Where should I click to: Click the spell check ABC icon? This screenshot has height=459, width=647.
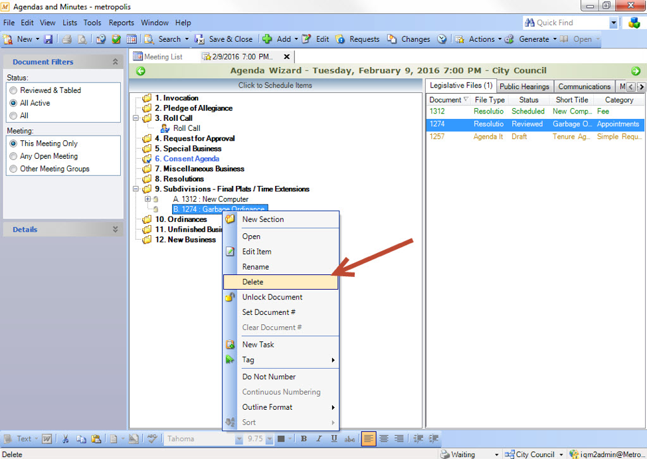(152, 438)
